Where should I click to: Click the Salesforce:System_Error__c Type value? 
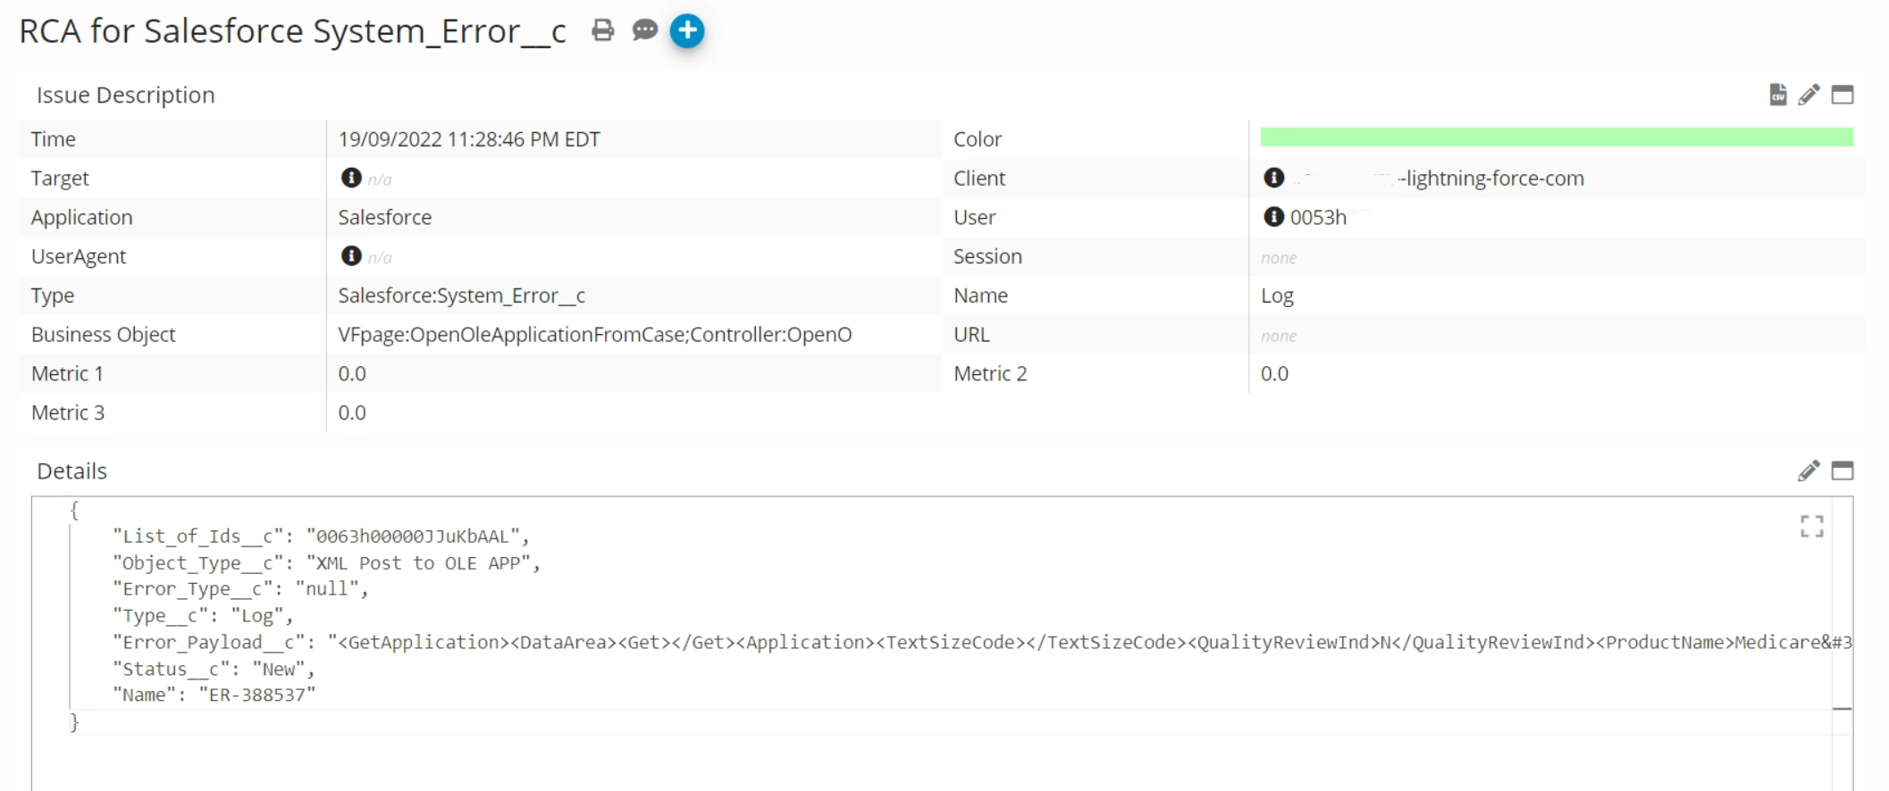pyautogui.click(x=461, y=296)
